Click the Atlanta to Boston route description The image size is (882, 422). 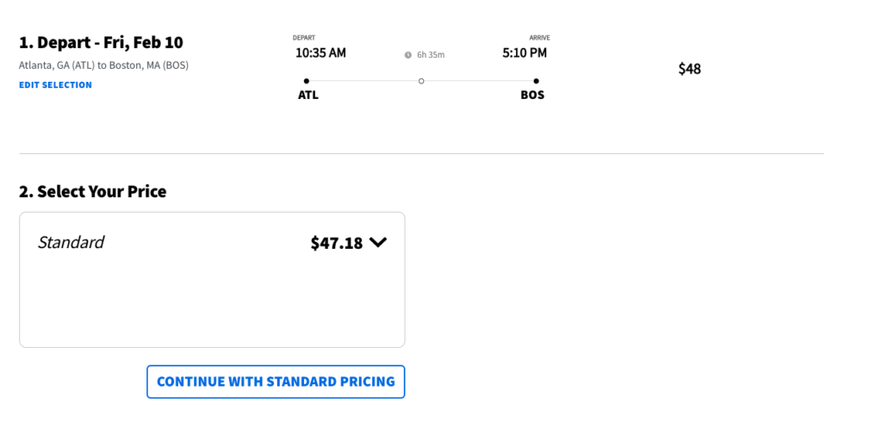pos(104,65)
